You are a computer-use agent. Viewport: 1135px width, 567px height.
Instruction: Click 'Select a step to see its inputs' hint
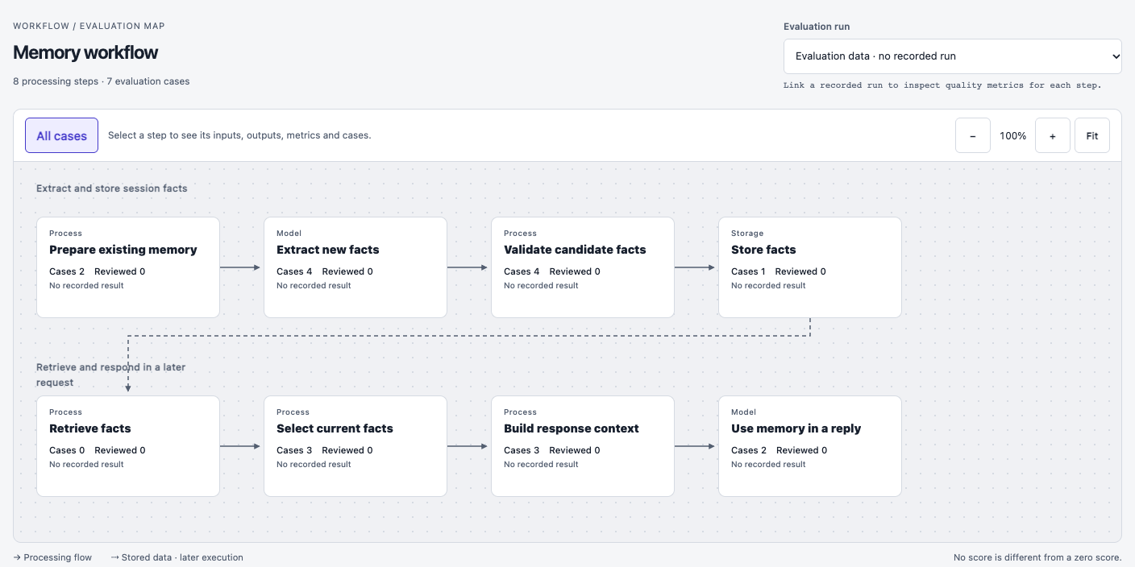click(239, 135)
